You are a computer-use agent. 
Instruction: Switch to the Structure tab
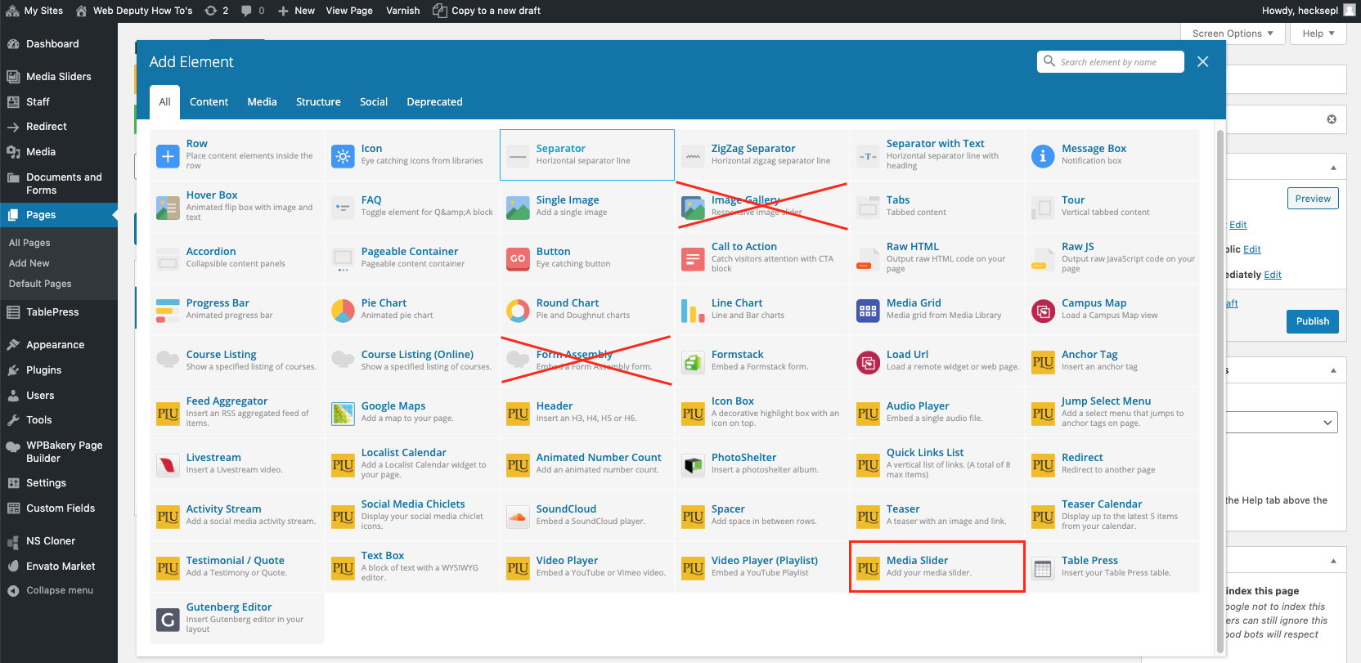(318, 102)
